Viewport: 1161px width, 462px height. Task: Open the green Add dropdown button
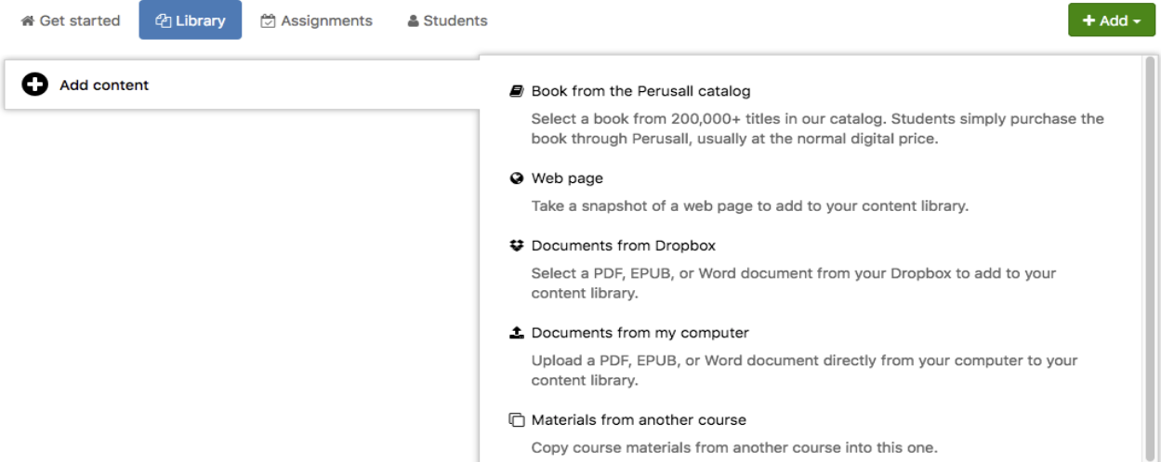[1111, 20]
